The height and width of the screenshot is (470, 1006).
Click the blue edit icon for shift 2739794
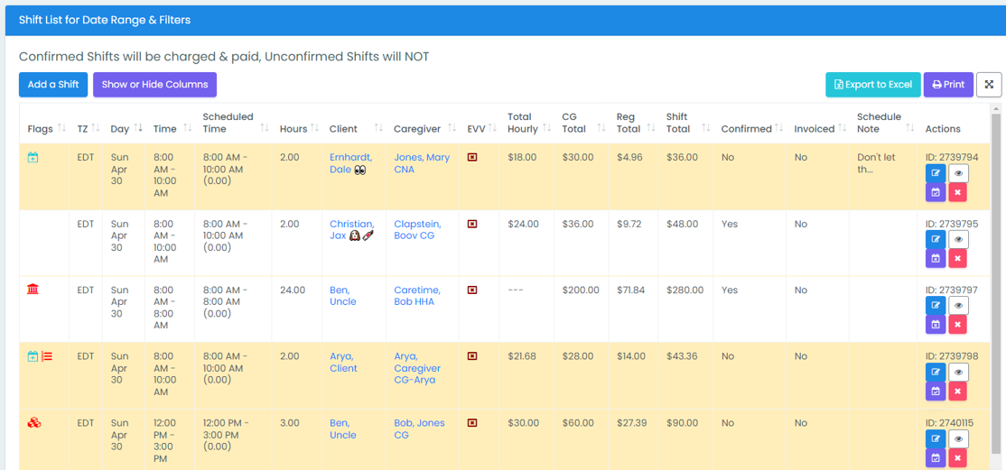(936, 173)
